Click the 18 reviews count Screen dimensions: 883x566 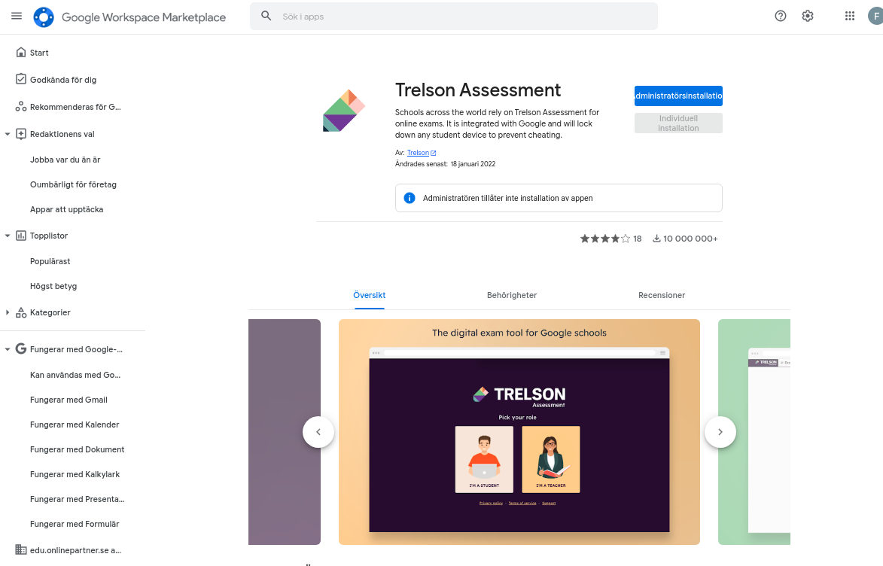click(x=638, y=239)
